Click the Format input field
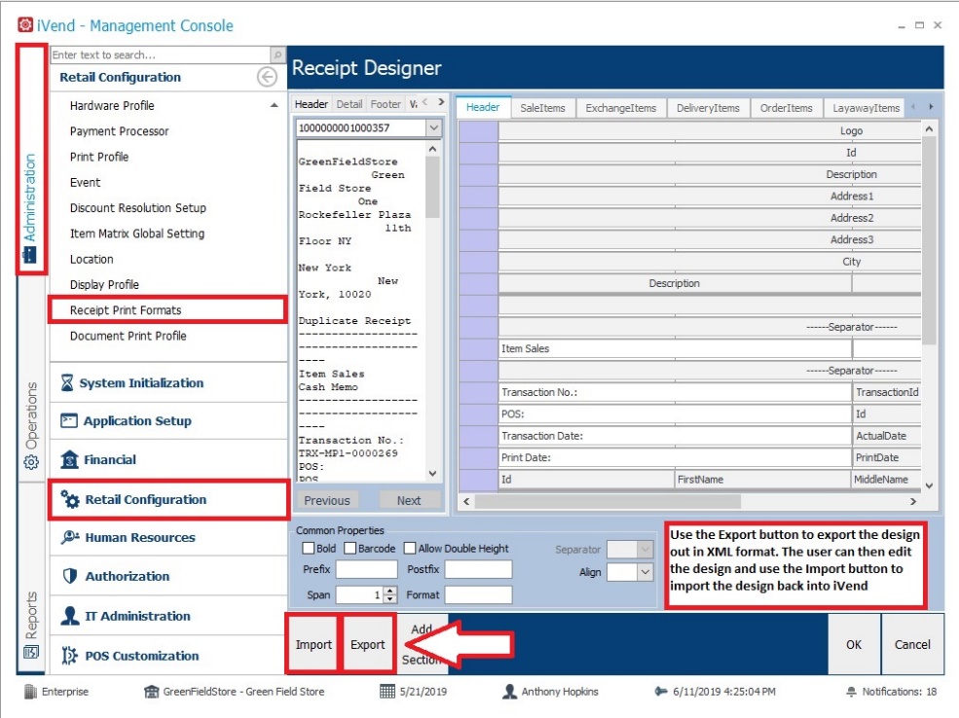 tap(478, 595)
